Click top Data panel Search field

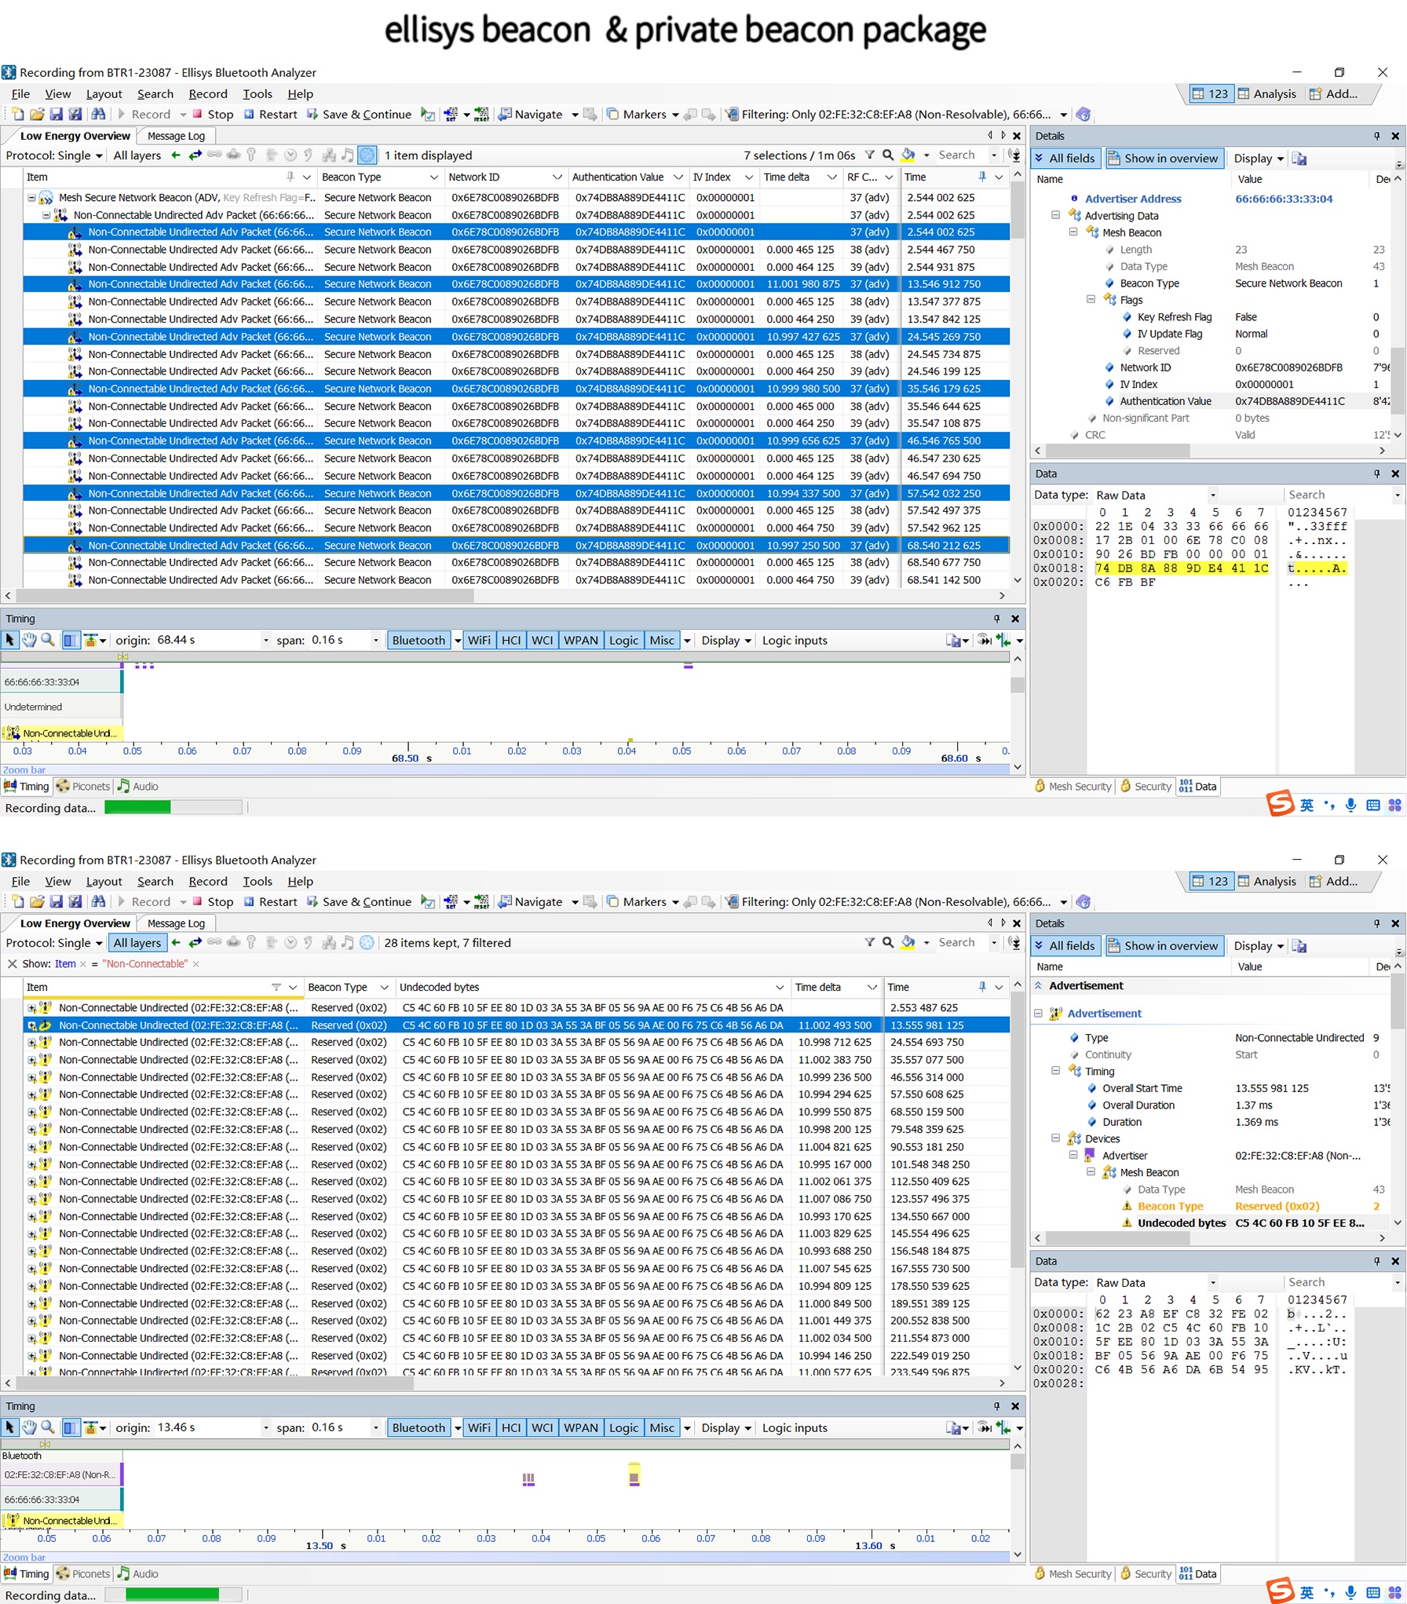(x=1338, y=495)
